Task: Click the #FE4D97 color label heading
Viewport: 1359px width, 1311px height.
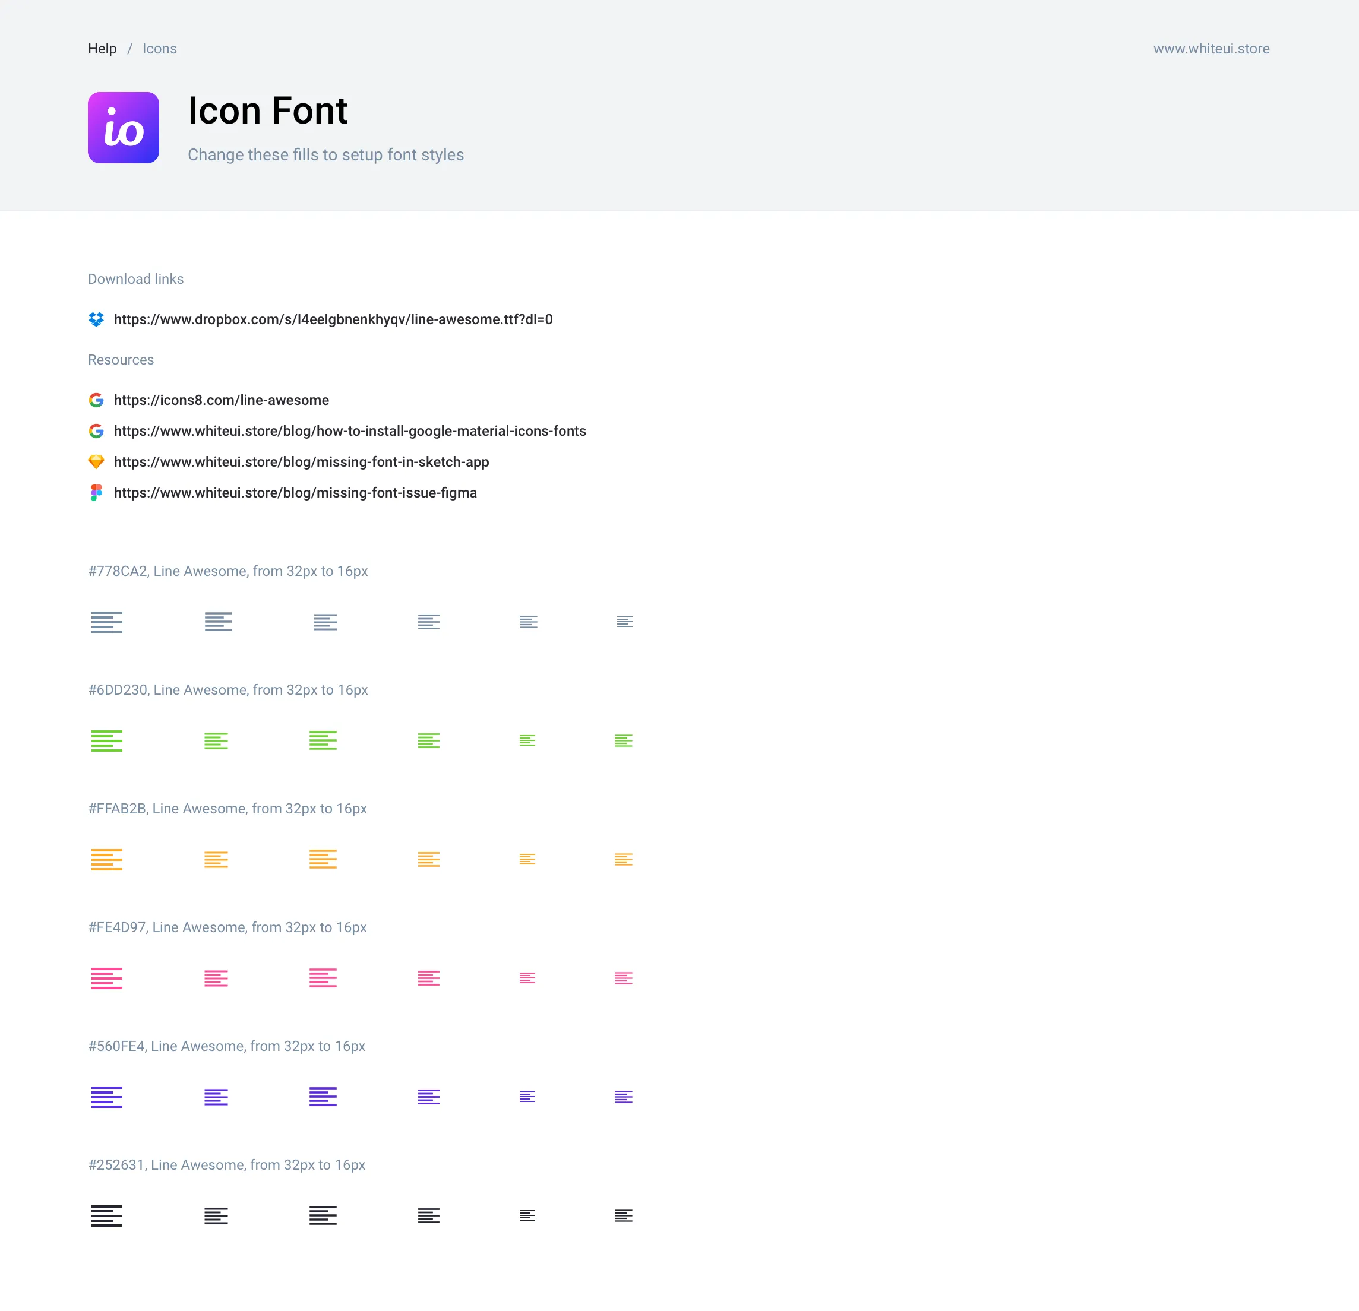Action: [x=227, y=927]
